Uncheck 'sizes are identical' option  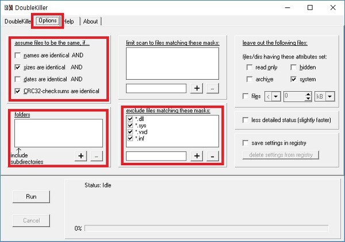click(x=18, y=67)
